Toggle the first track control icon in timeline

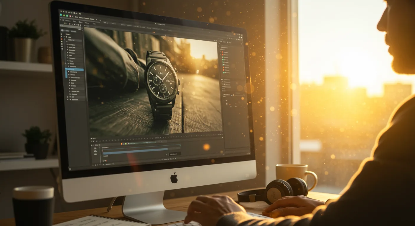click(x=95, y=149)
